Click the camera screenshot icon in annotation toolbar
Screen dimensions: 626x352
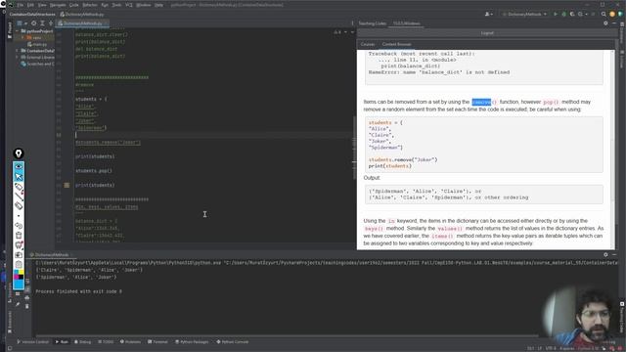coord(19,255)
